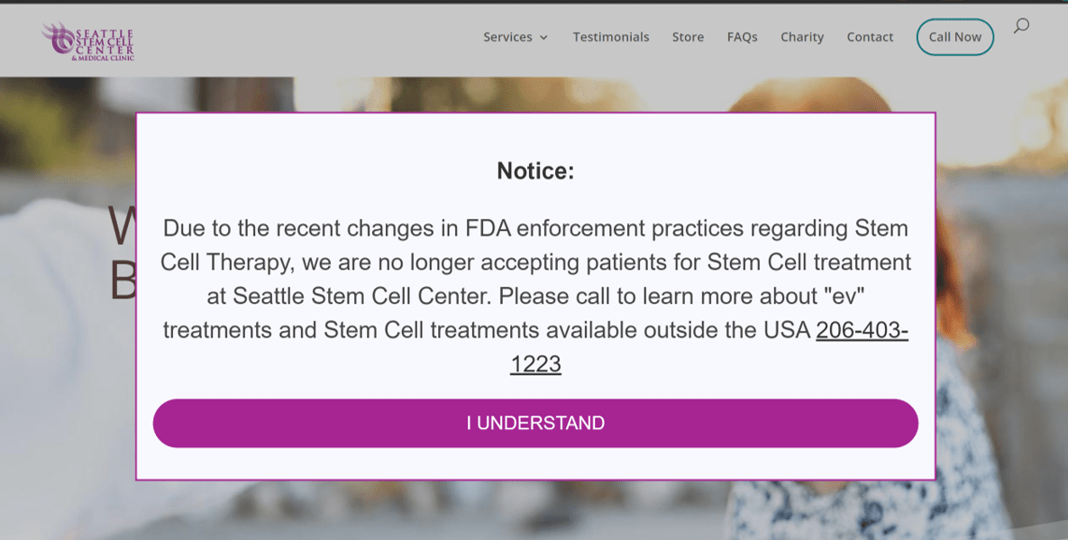The height and width of the screenshot is (540, 1068).
Task: Dismiss the notice with I UNDERSTAND
Action: coord(535,422)
